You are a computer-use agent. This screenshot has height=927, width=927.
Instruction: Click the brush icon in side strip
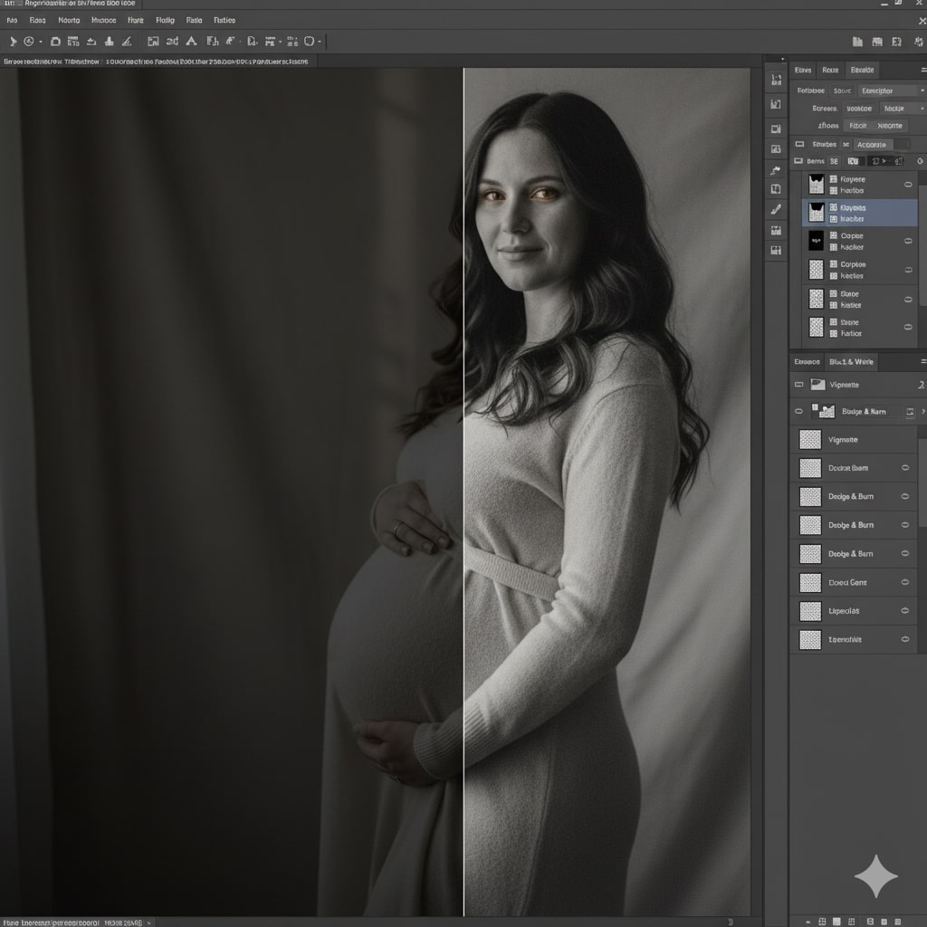pyautogui.click(x=776, y=209)
